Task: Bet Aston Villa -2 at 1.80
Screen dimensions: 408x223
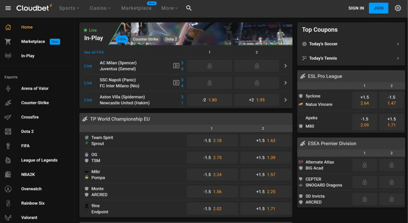Action: [209, 100]
